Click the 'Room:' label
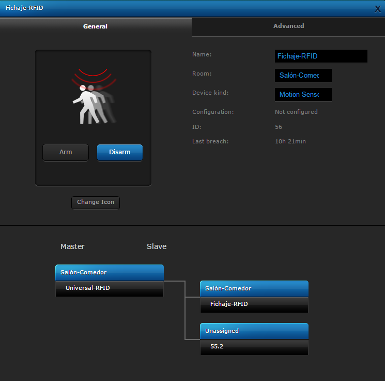Image resolution: width=385 pixels, height=381 pixels. click(x=202, y=74)
